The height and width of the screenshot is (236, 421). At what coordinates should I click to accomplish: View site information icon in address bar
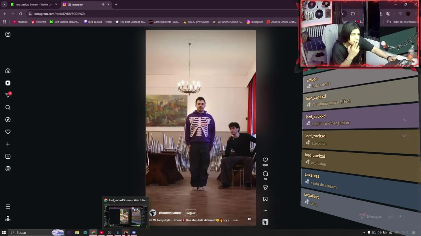[30, 14]
